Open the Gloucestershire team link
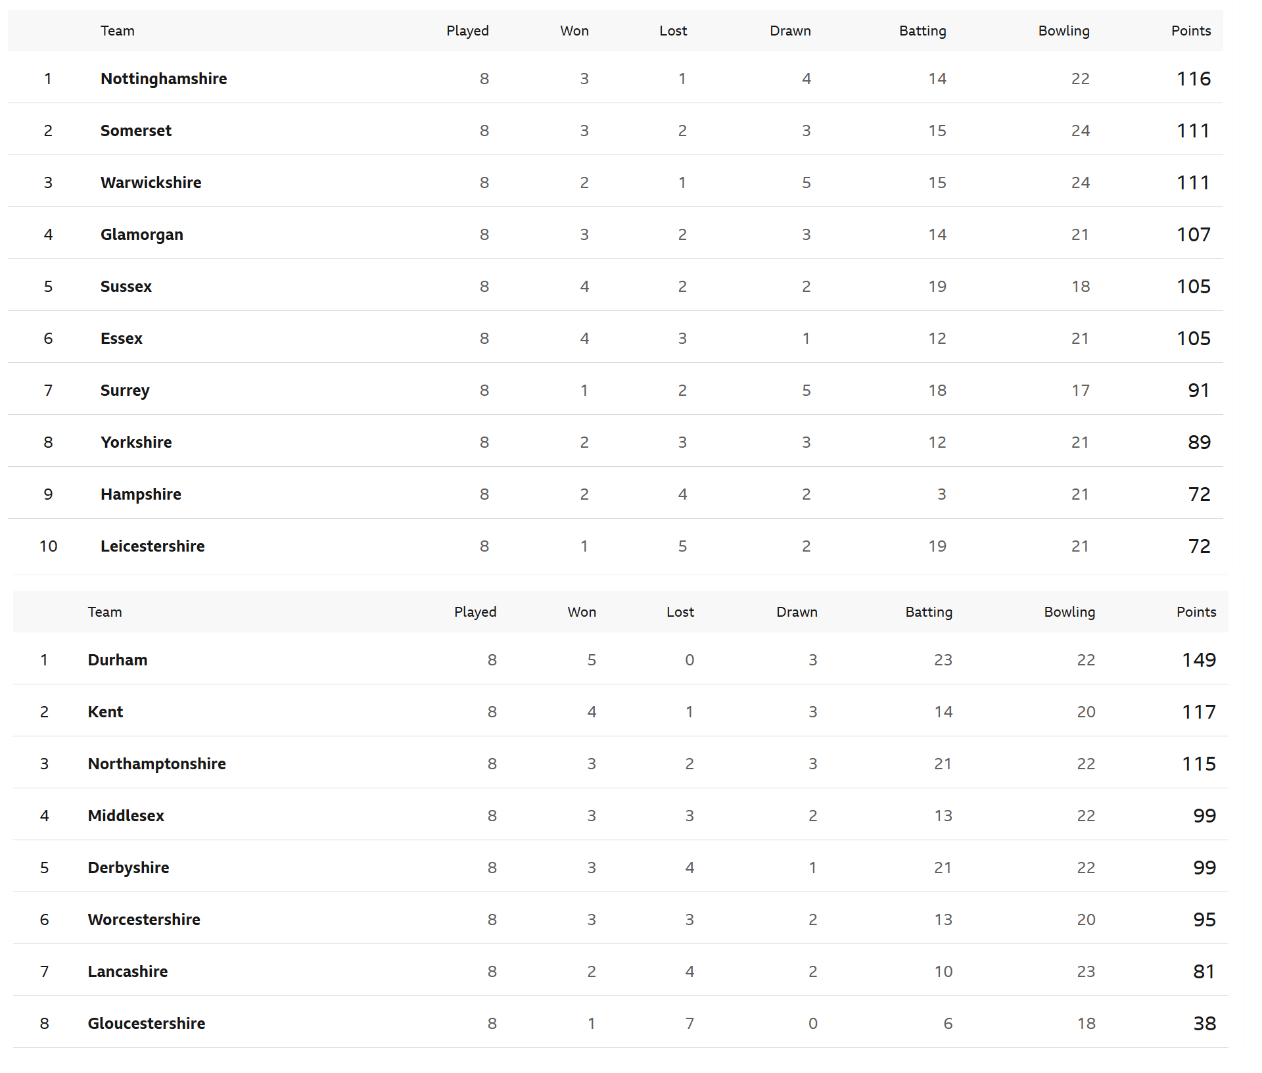This screenshot has width=1262, height=1073. tap(147, 1024)
